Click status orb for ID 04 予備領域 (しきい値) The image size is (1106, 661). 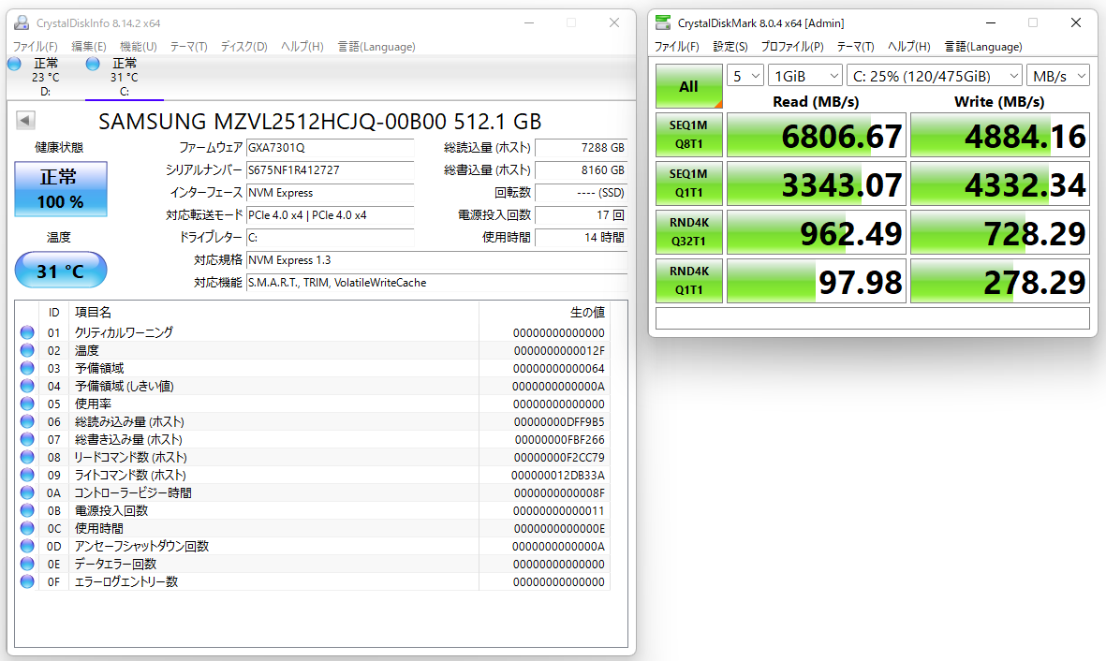[27, 386]
